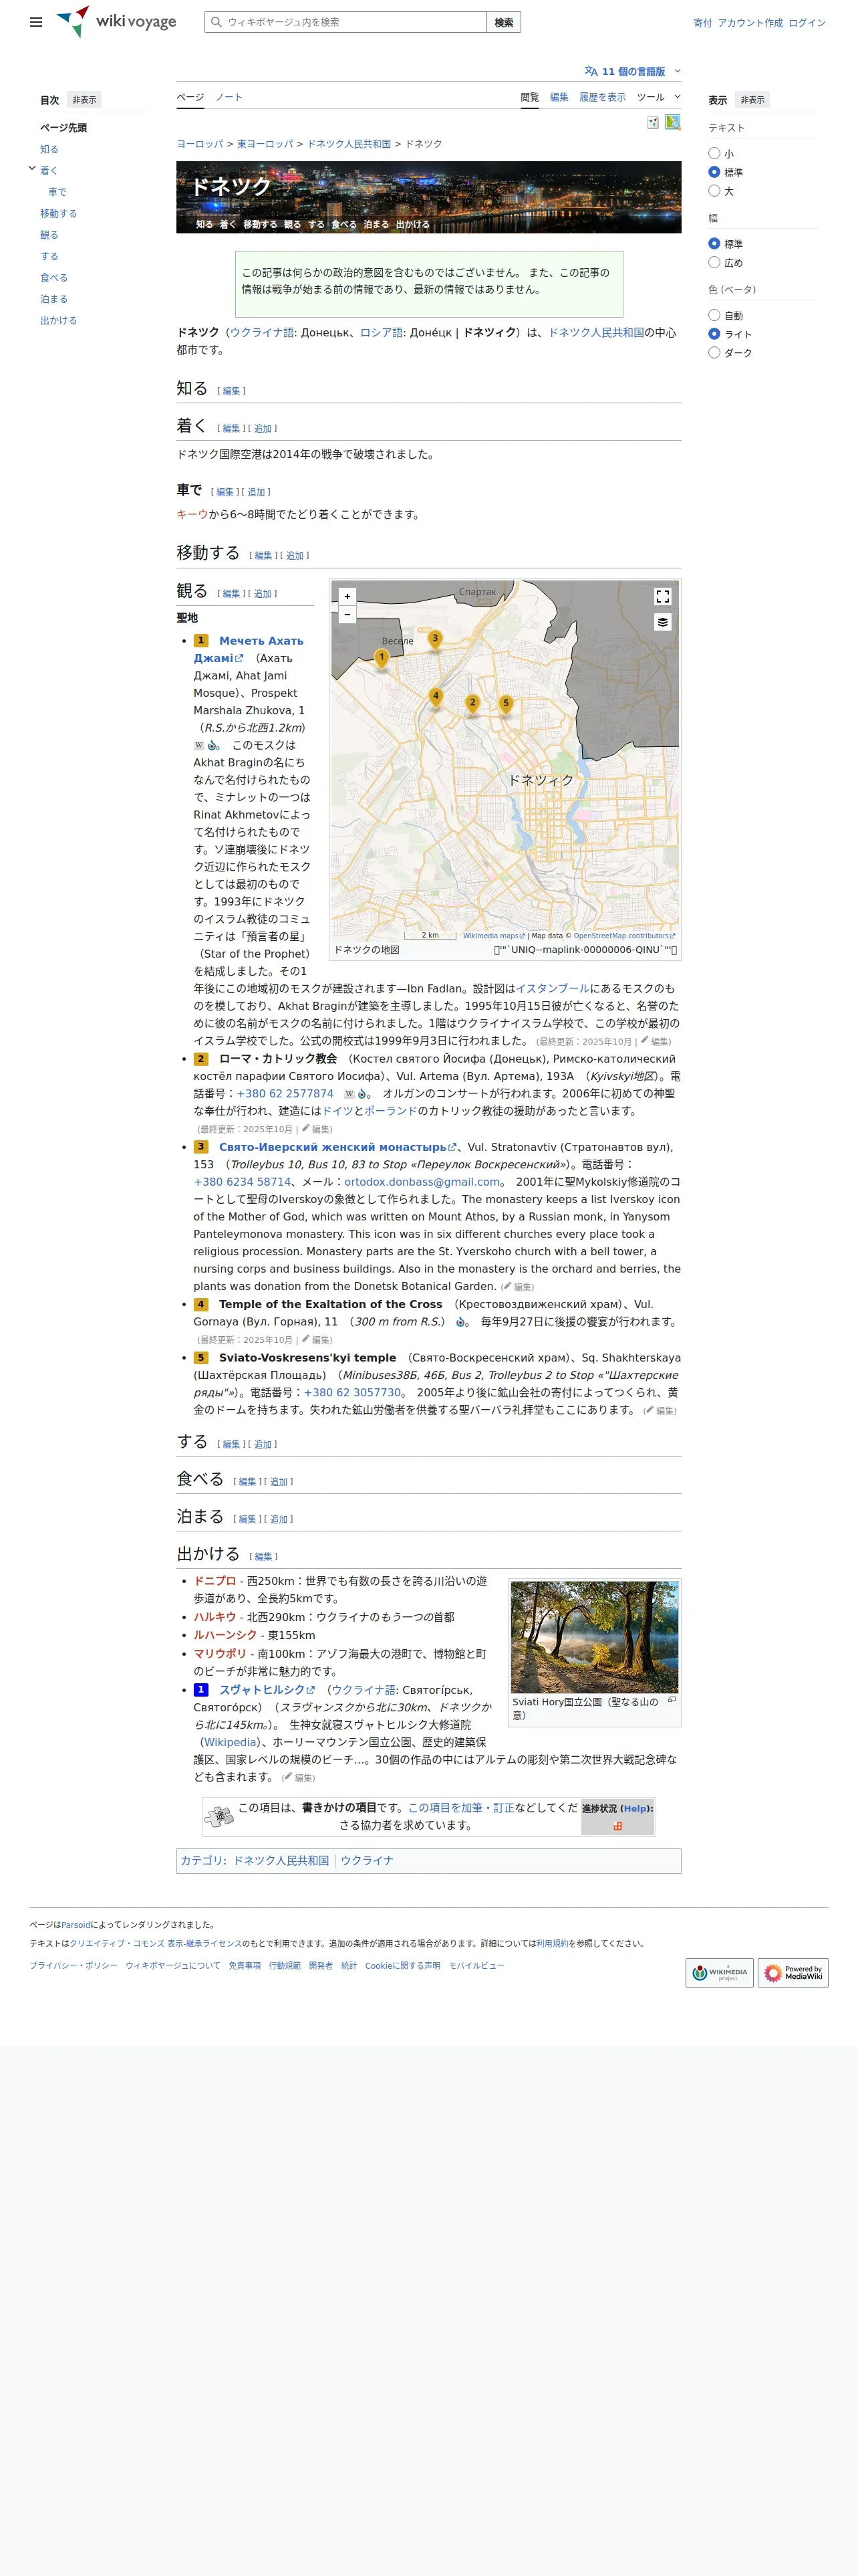Click listing badge 5 for Sviato-Voskresens'kyi temple
Screen dimensions: 858x2576
tap(200, 1358)
